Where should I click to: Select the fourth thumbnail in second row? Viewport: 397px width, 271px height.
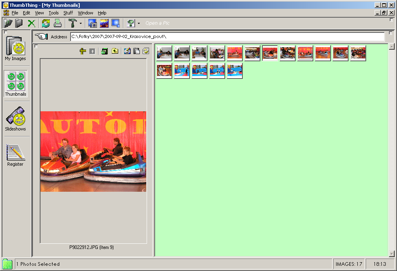[217, 71]
